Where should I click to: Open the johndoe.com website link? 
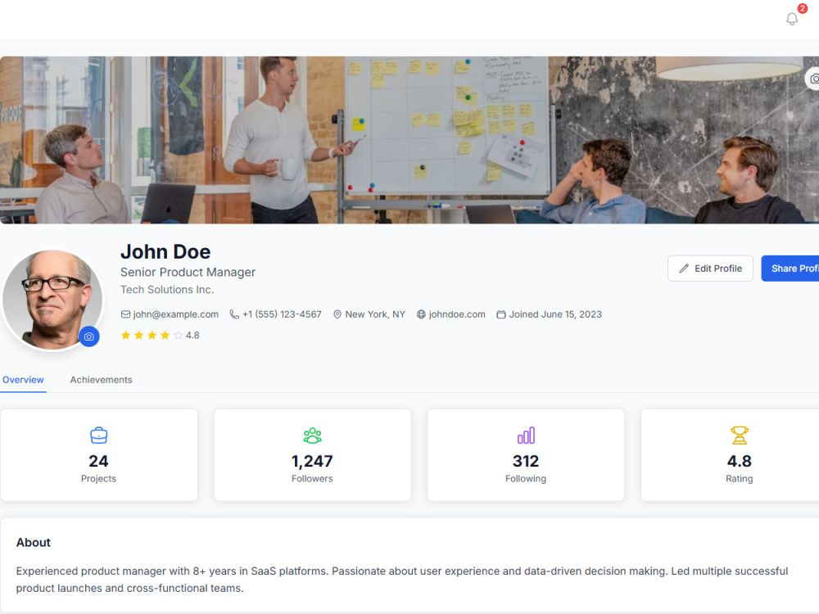click(457, 314)
